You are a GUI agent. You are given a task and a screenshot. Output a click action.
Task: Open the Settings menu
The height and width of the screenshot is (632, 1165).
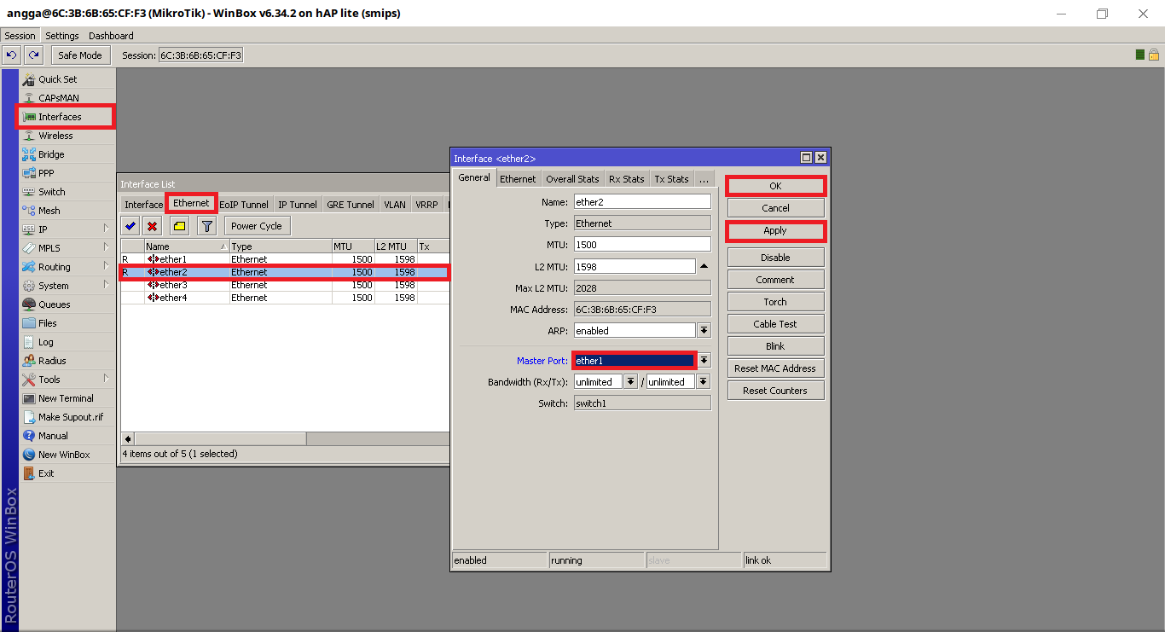(x=62, y=36)
